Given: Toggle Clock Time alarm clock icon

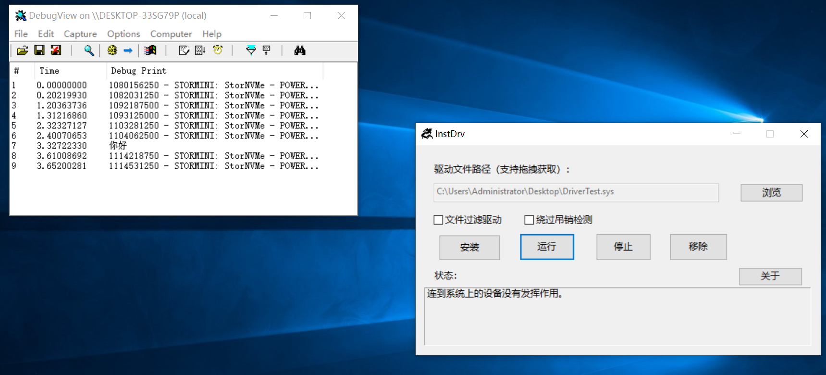Looking at the screenshot, I should click(218, 50).
